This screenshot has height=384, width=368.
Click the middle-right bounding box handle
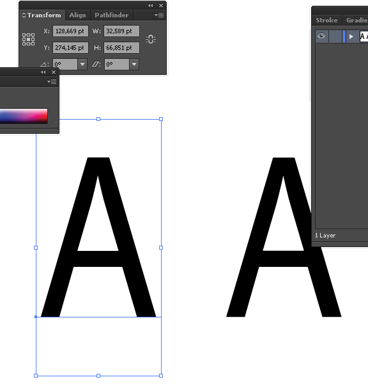coord(161,248)
